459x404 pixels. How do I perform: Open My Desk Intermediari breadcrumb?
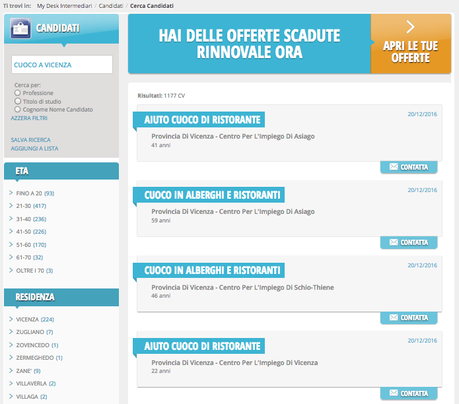coord(65,5)
